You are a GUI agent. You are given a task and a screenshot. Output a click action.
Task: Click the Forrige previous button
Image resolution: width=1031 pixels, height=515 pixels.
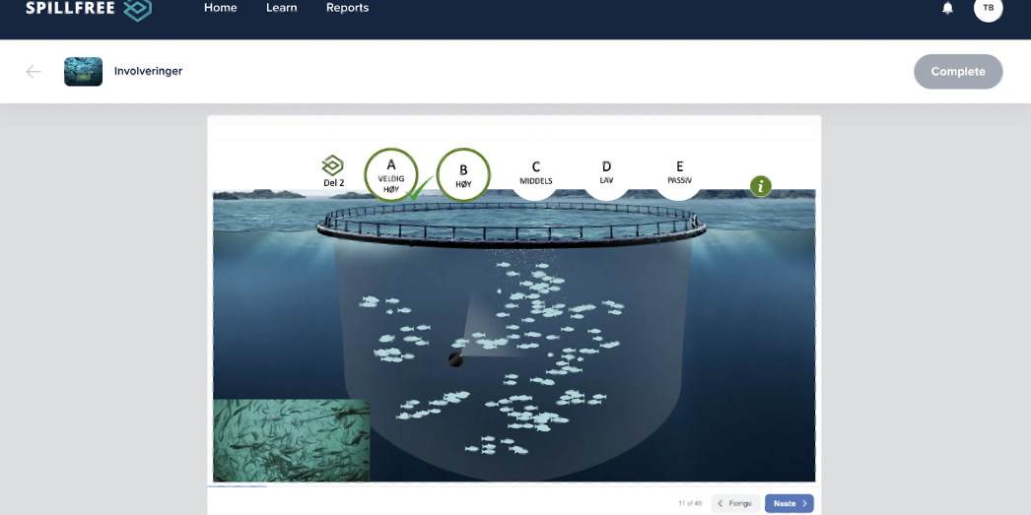[735, 503]
